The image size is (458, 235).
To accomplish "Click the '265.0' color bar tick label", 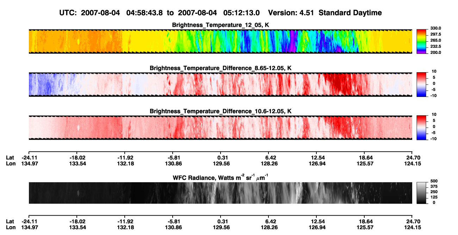I will [x=435, y=41].
